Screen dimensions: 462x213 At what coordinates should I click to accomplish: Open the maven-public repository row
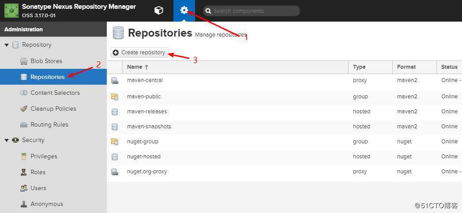284,97
